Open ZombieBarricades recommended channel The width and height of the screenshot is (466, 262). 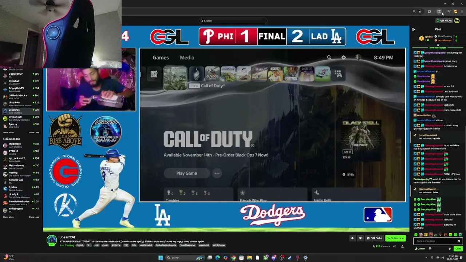21,203
